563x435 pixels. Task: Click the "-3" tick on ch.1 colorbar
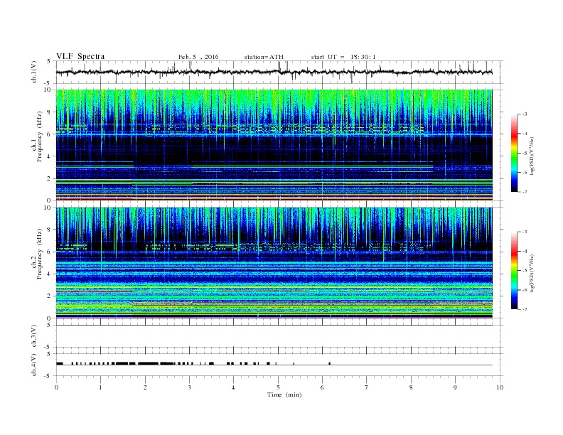tap(525, 114)
